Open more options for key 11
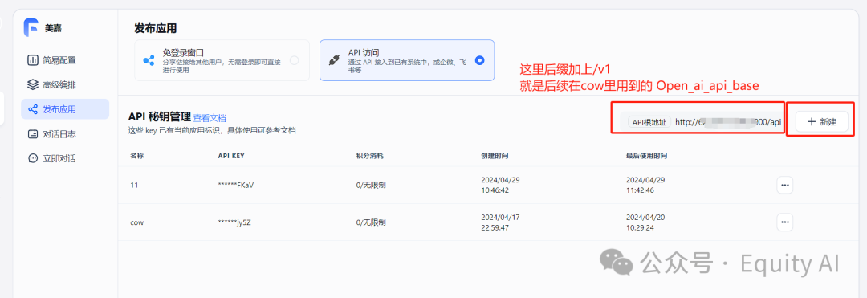The height and width of the screenshot is (298, 867). [x=784, y=186]
